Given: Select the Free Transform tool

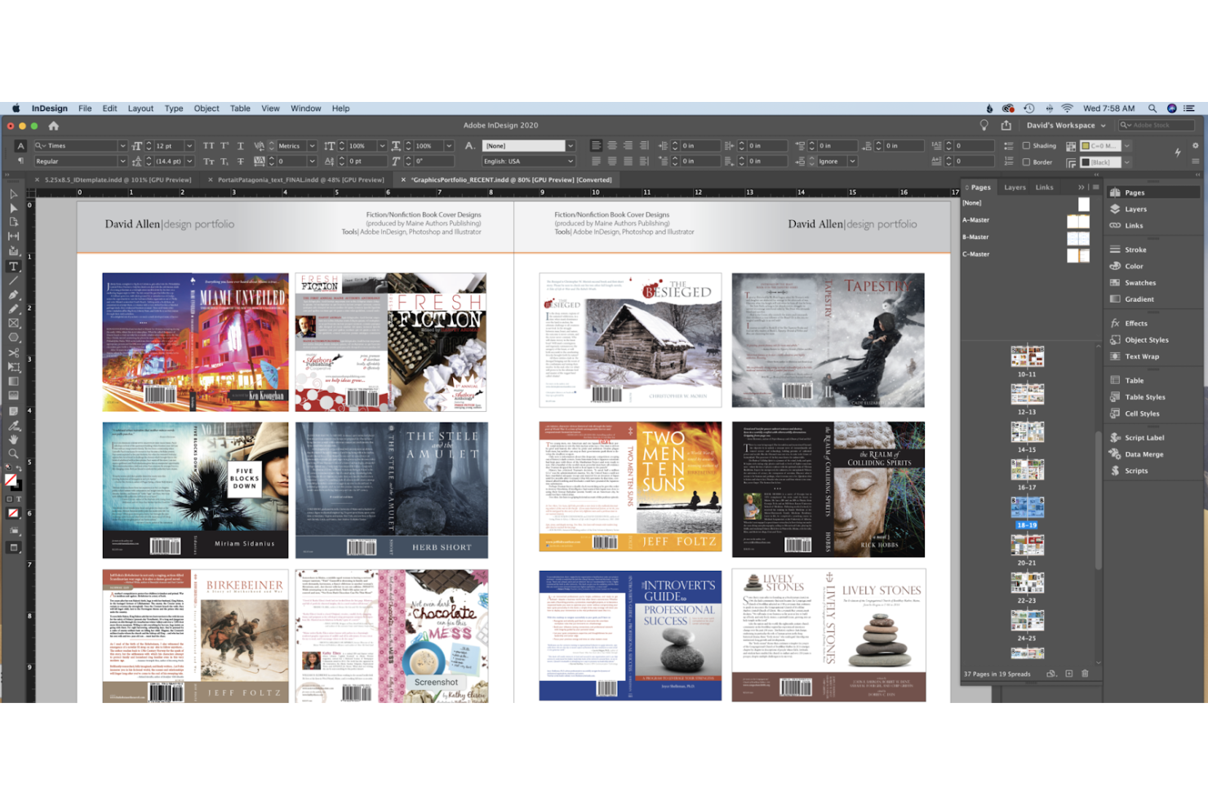Looking at the screenshot, I should point(13,367).
